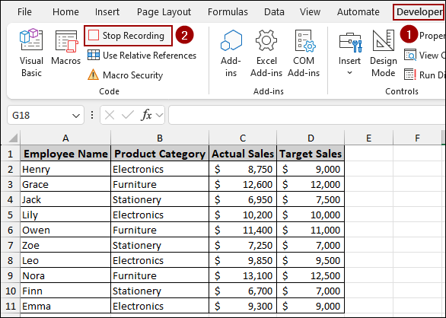Click the Insert Function fx icon
The width and height of the screenshot is (446, 318).
point(146,115)
